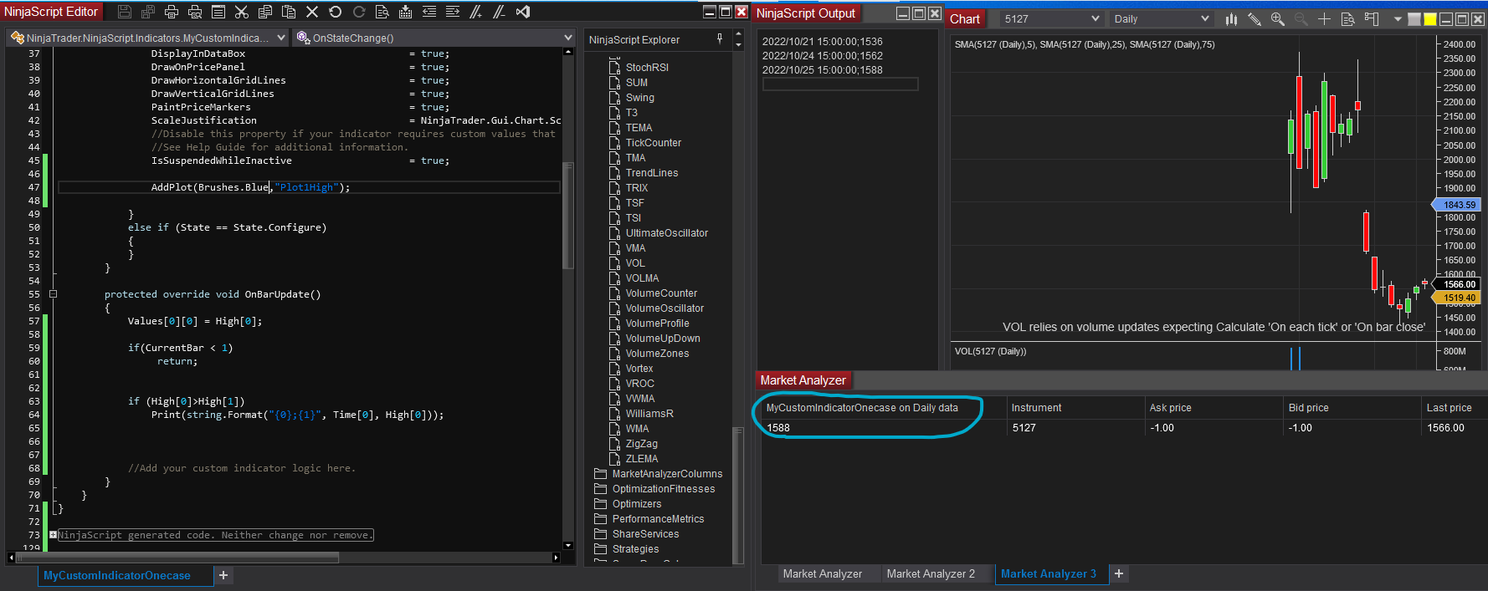Click the Print icon in editor toolbar
The width and height of the screenshot is (1488, 591).
point(172,12)
